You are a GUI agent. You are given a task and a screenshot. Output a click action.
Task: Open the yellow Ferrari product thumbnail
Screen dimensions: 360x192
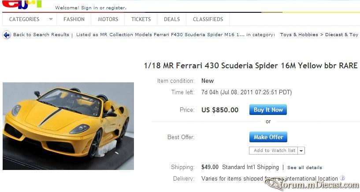click(68, 126)
